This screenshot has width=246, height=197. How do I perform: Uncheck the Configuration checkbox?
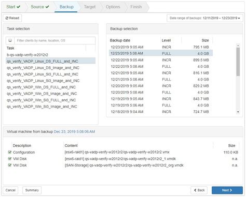tap(10, 152)
